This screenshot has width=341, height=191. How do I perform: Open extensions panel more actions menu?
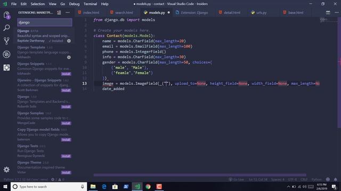point(68,13)
